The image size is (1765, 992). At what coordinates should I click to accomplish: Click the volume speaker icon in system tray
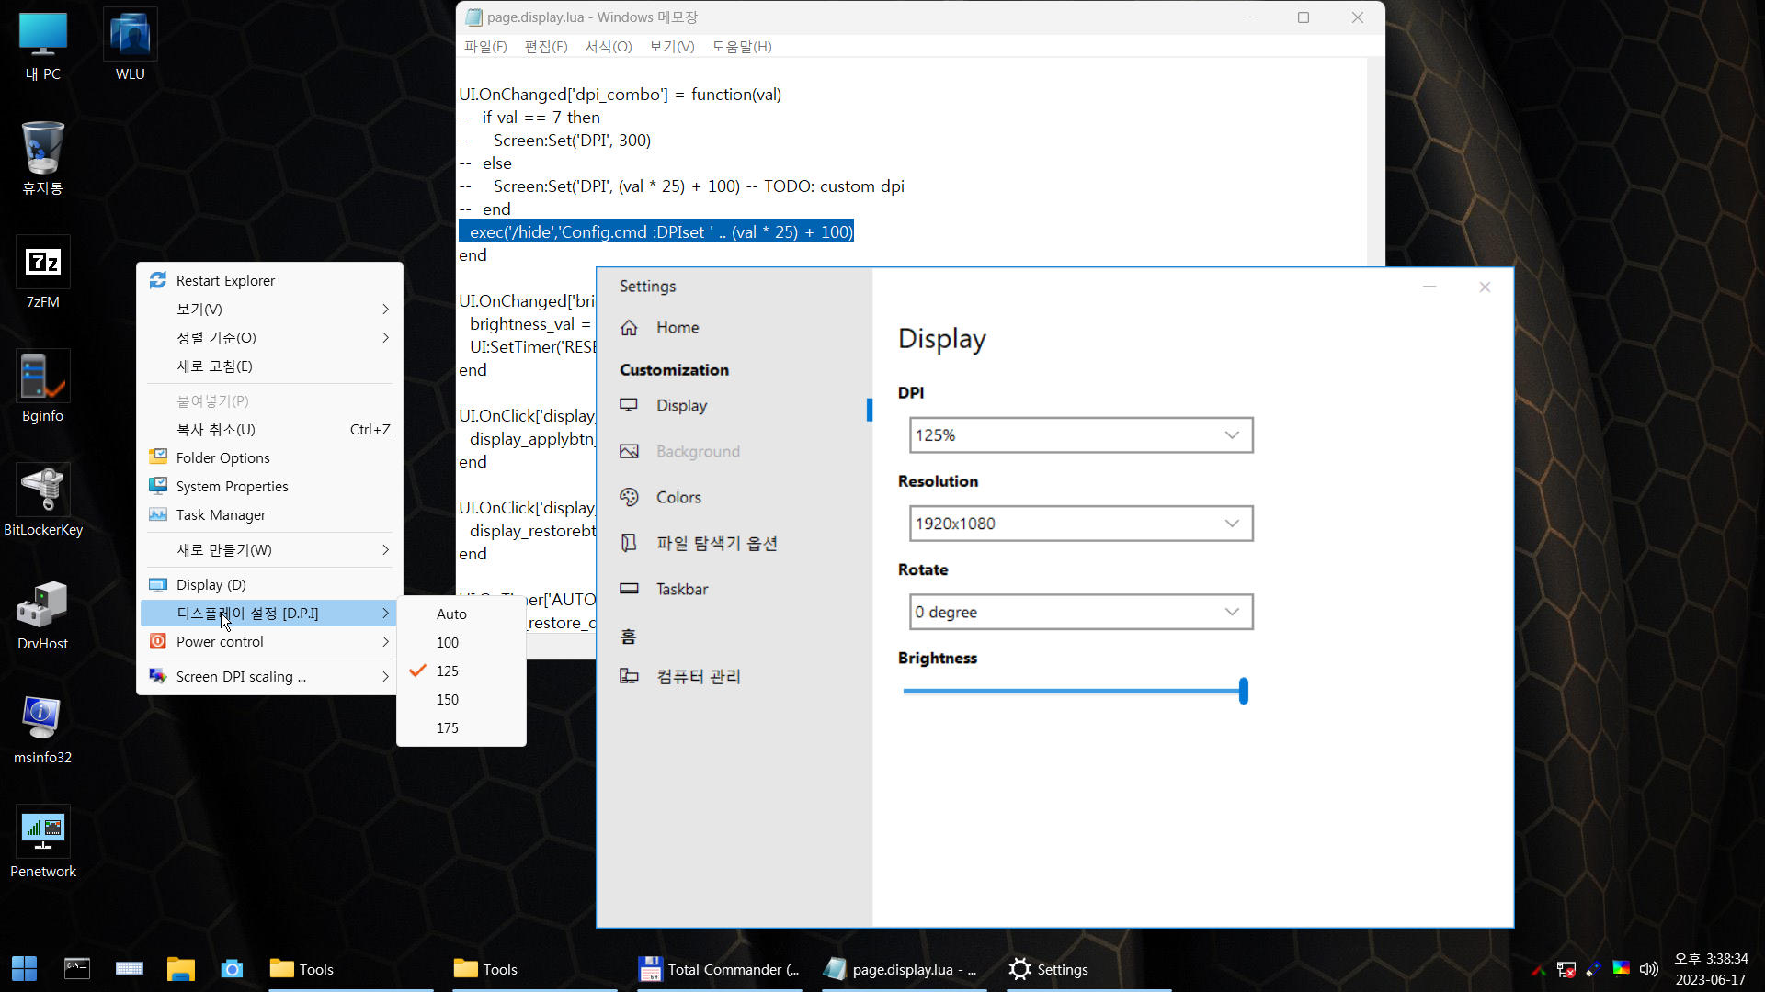point(1649,969)
